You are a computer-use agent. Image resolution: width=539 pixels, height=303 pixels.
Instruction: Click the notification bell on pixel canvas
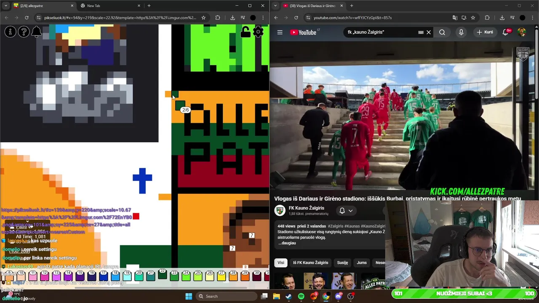(x=37, y=32)
